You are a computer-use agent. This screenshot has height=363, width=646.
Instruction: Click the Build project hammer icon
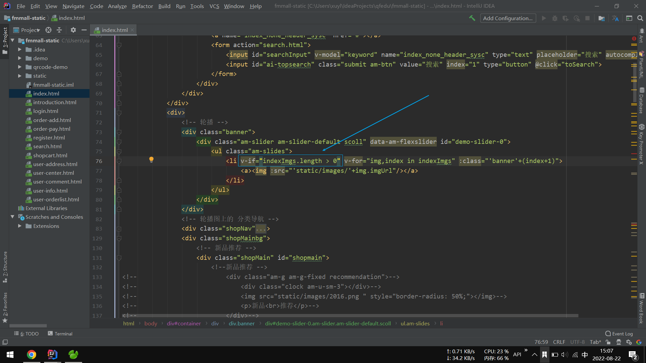click(x=472, y=18)
